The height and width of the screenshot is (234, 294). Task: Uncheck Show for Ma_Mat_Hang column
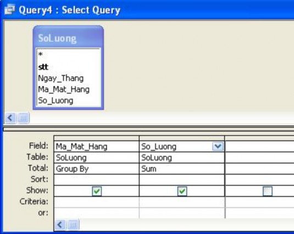[97, 191]
